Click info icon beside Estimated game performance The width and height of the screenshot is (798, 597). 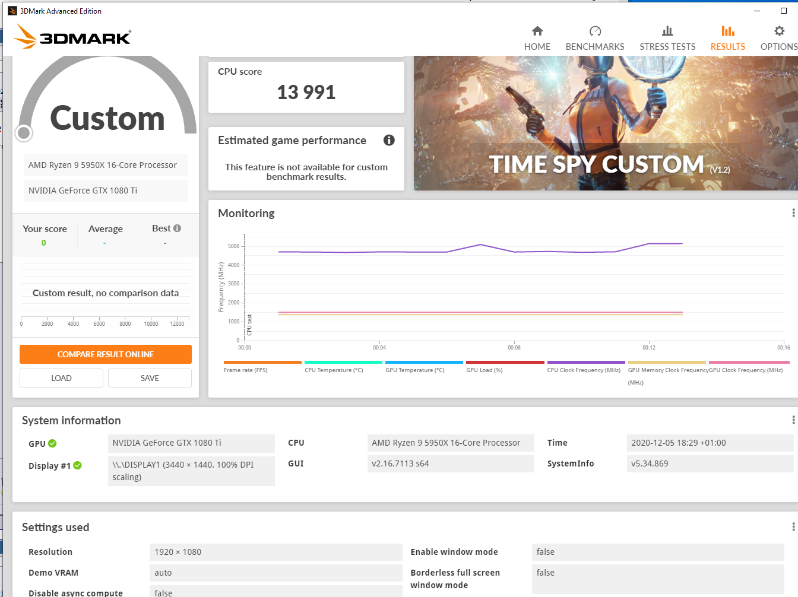click(x=389, y=140)
